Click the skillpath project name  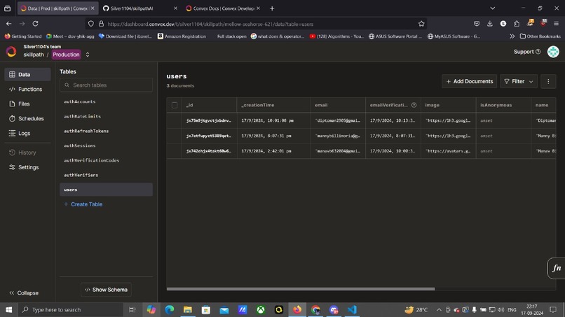[x=34, y=55]
